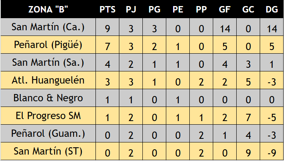Select the Atl. Huanguelén row label

coord(48,80)
